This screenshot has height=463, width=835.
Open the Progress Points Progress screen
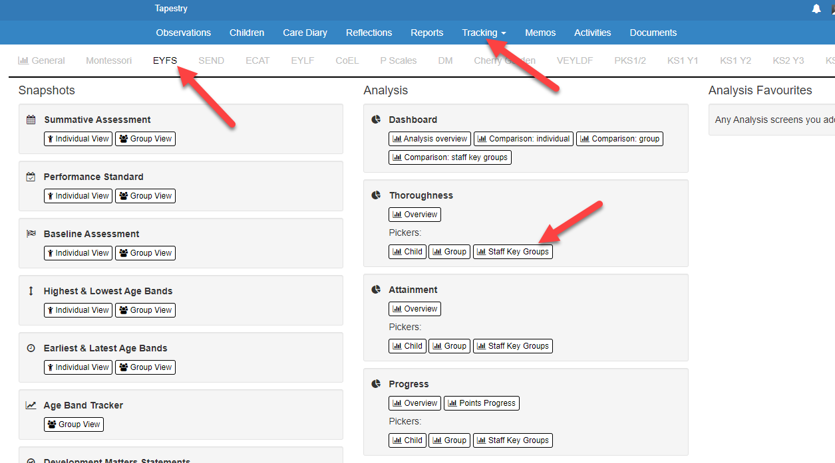click(481, 403)
